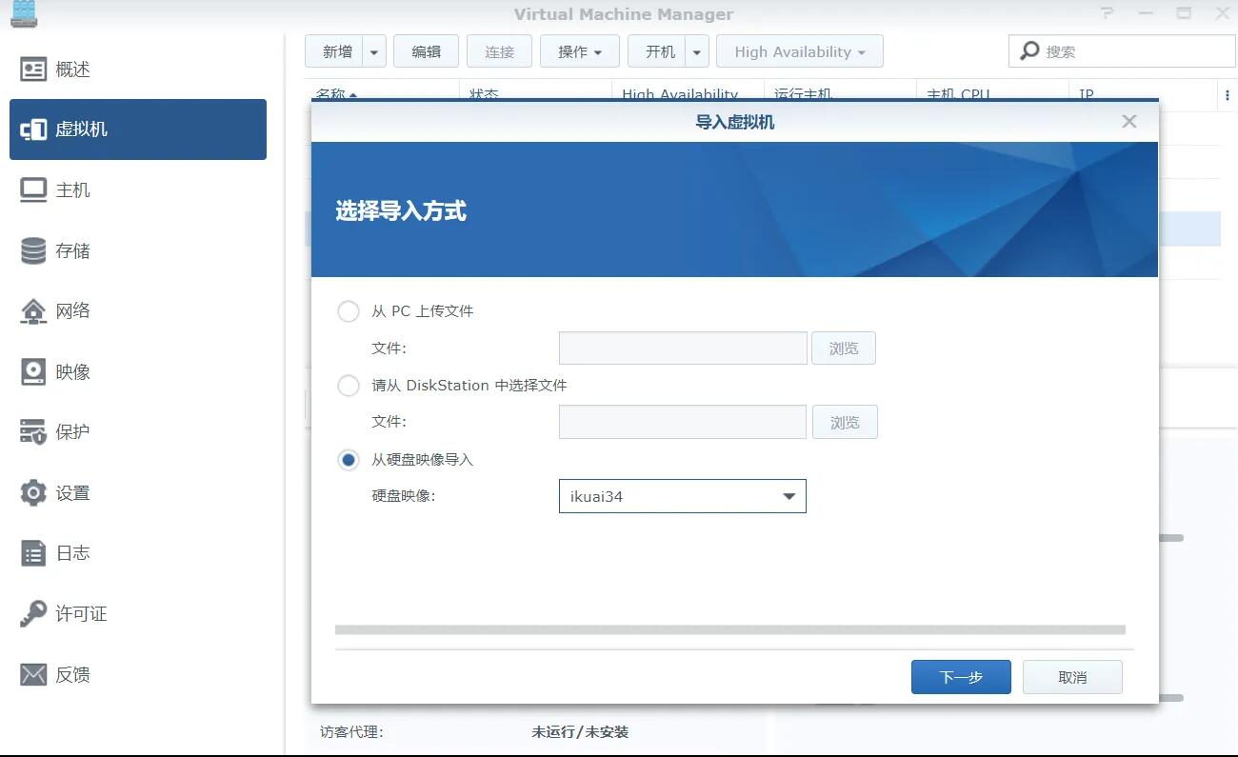Select 请从 DiskStation 中选择文件 radio option
The image size is (1238, 757).
click(x=349, y=386)
